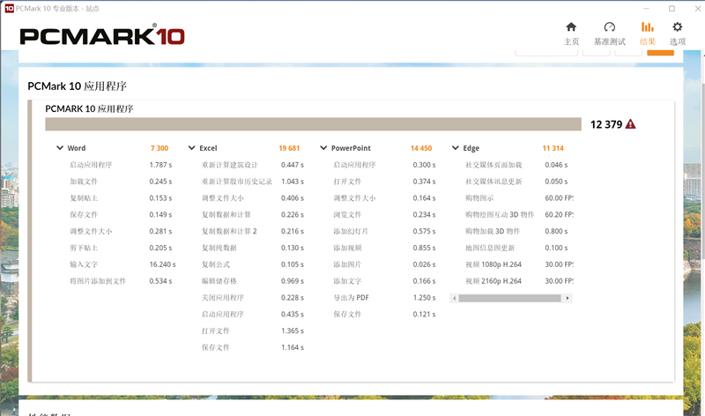The width and height of the screenshot is (705, 416).
Task: Click the Word 启动应用程序 value 1.787 s
Action: point(160,165)
